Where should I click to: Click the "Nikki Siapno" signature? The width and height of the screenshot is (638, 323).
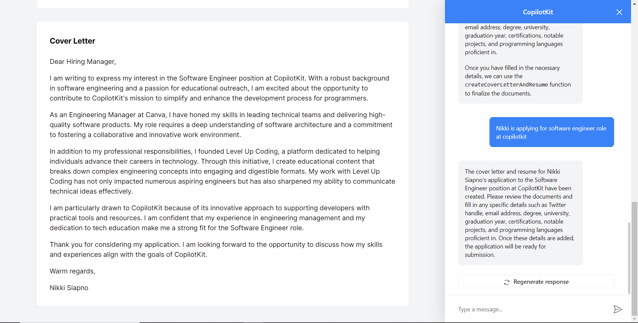69,288
